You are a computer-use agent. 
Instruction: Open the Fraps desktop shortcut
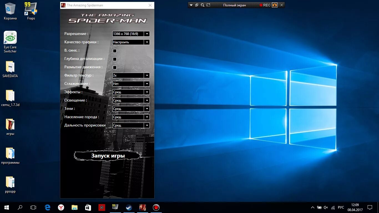31,11
